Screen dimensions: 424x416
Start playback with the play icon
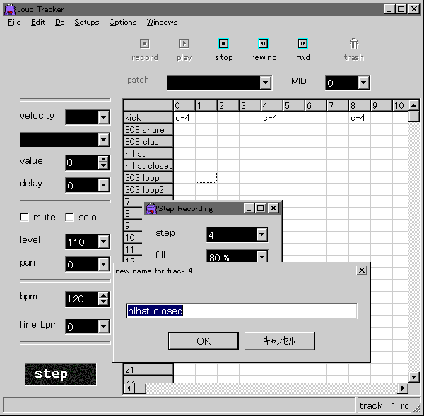tap(184, 44)
